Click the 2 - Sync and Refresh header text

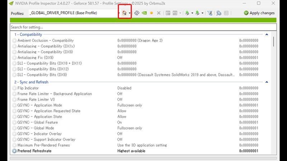31,82
